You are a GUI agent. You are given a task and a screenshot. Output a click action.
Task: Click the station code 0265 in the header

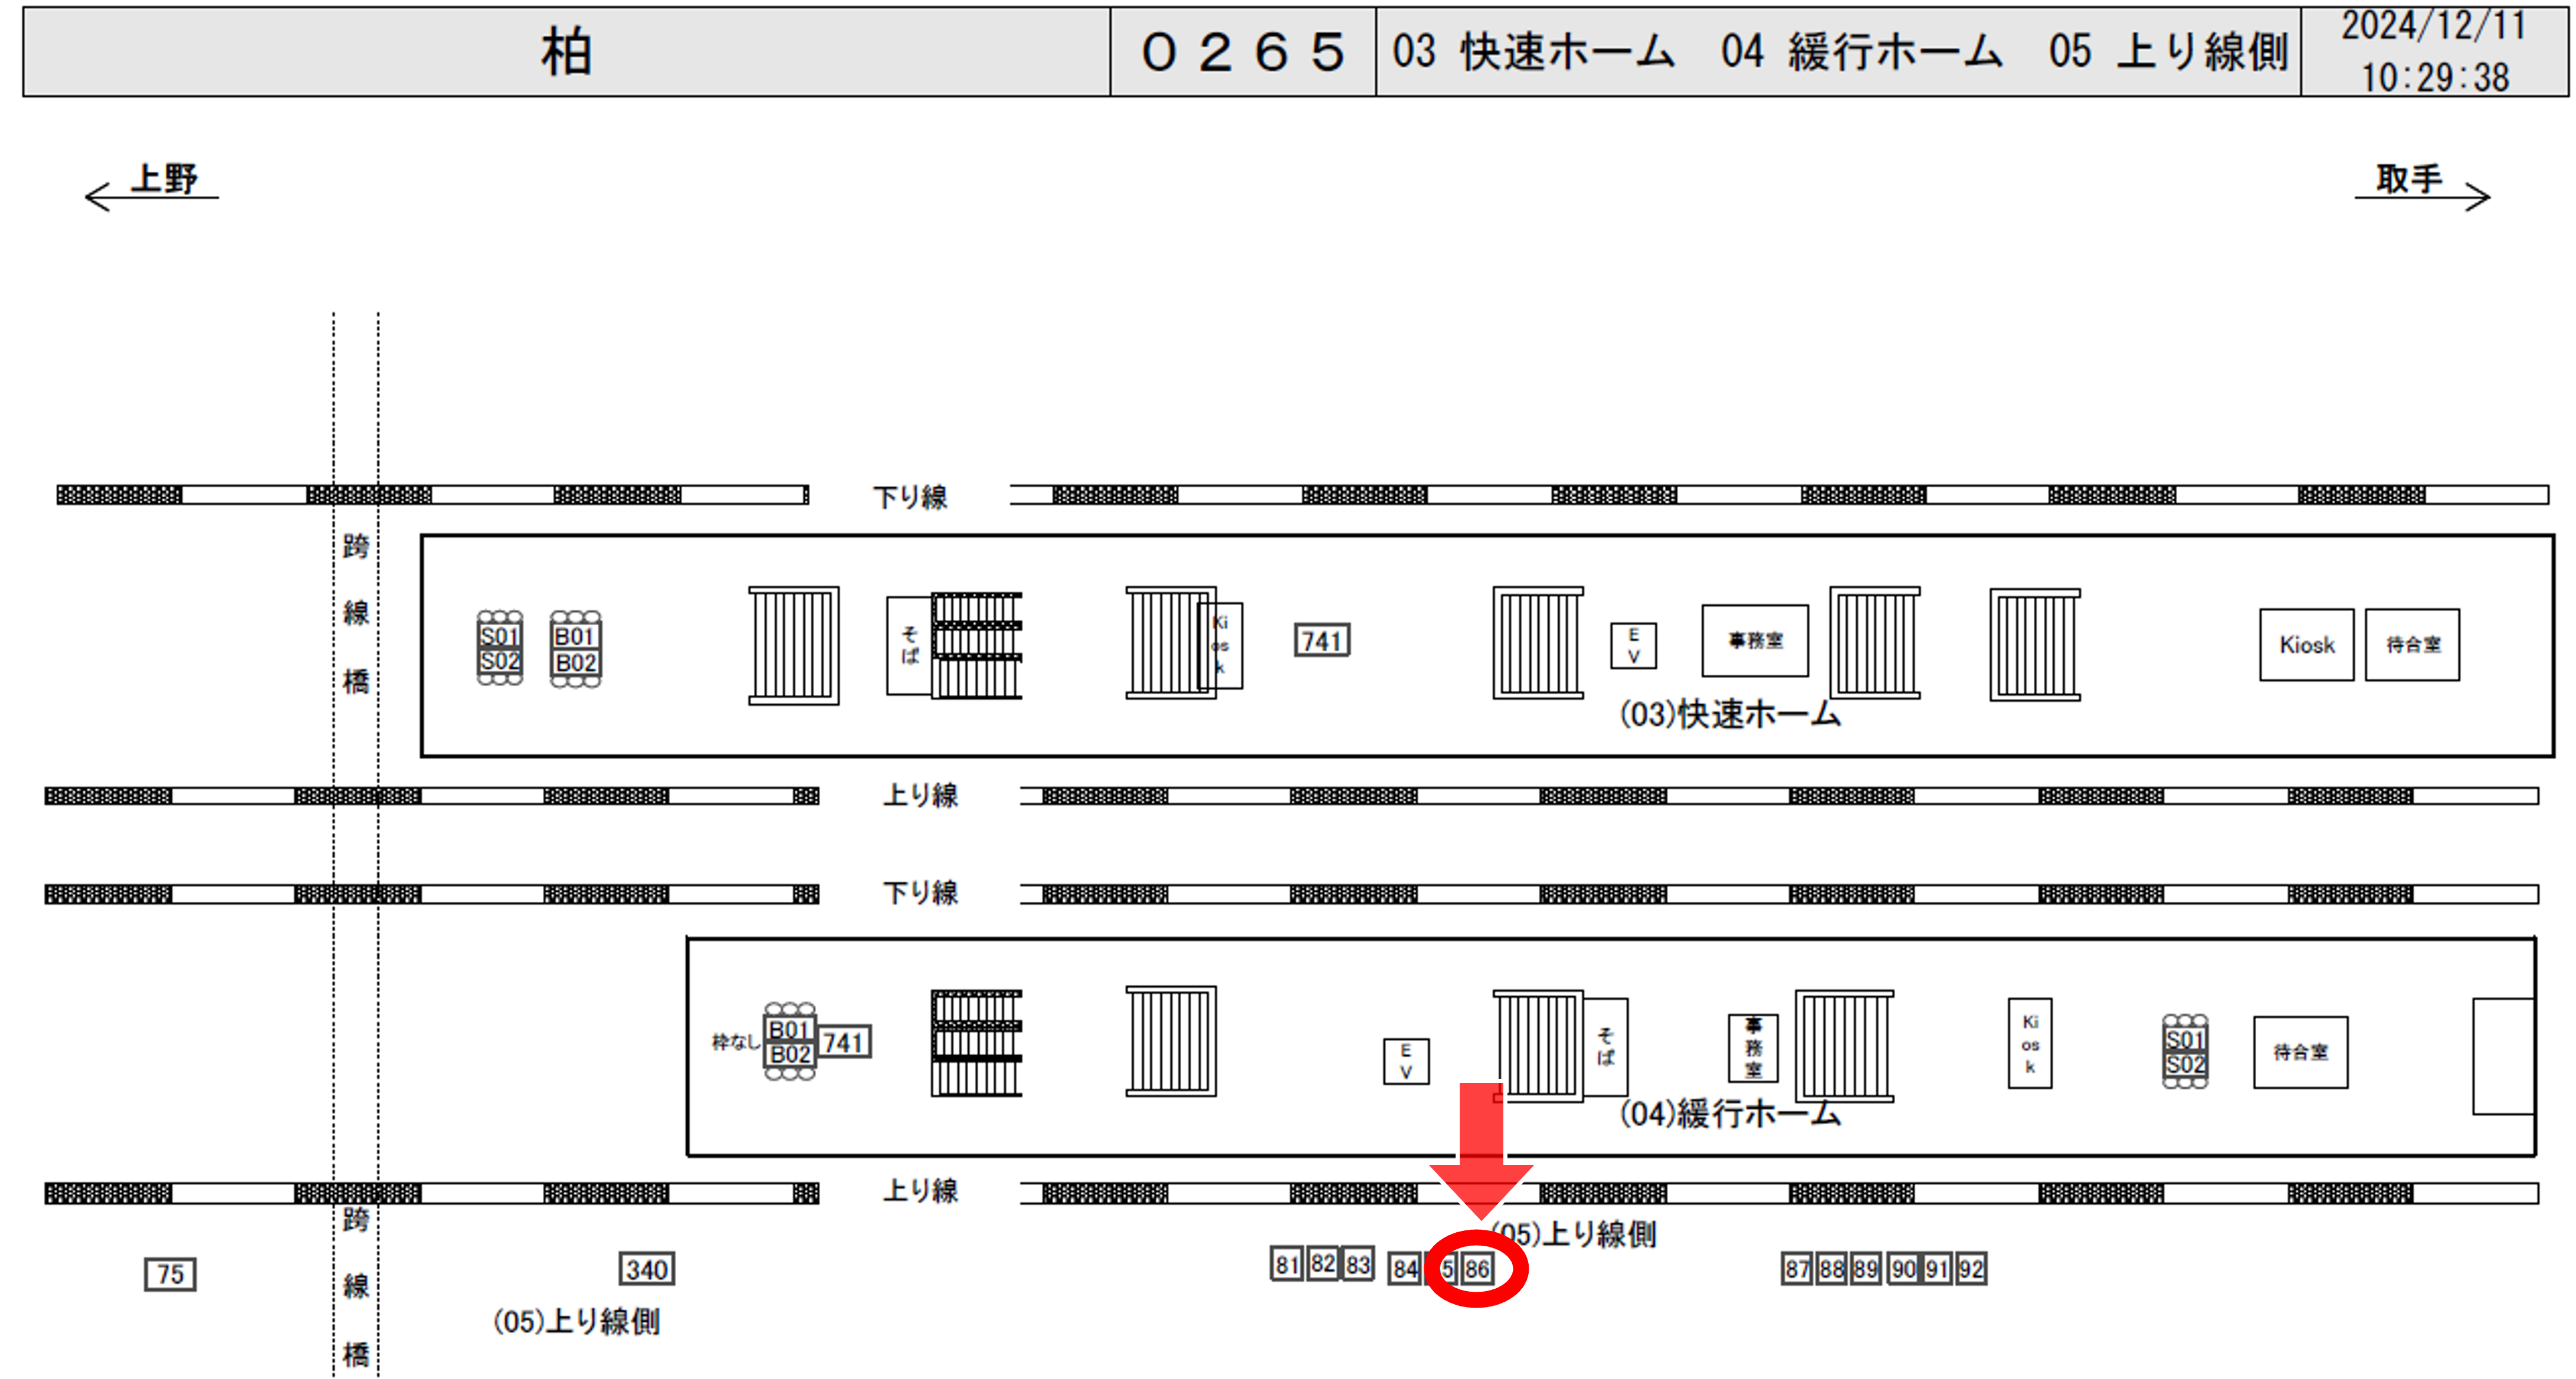(1242, 52)
